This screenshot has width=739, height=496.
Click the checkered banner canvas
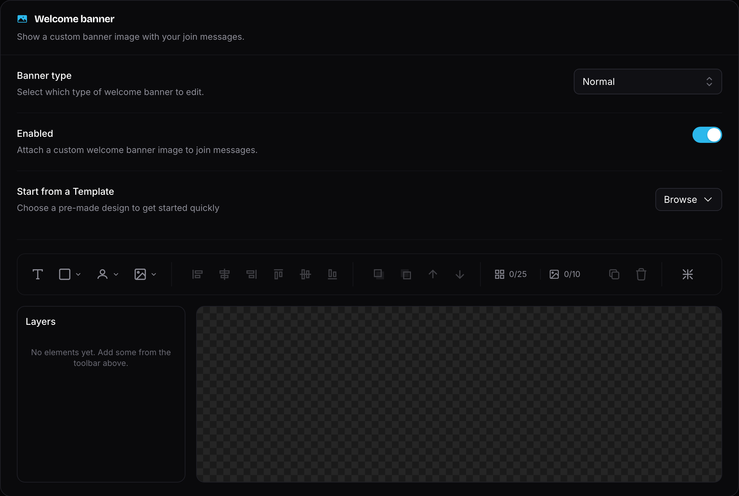pos(459,394)
